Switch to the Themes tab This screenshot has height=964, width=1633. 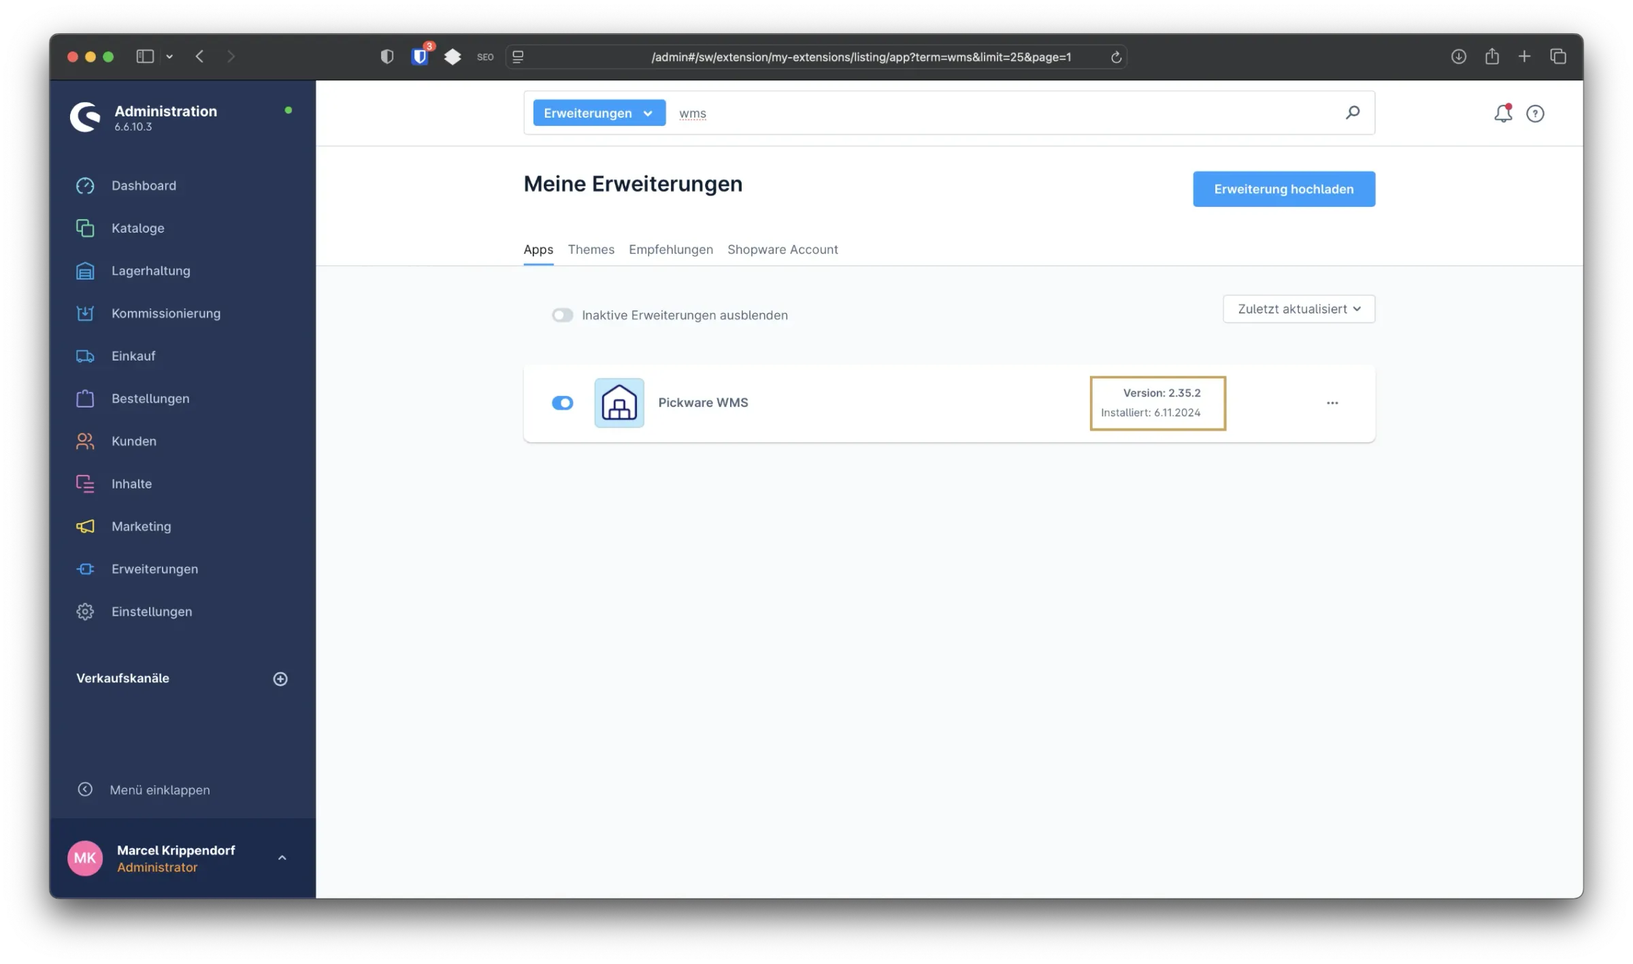tap(591, 250)
